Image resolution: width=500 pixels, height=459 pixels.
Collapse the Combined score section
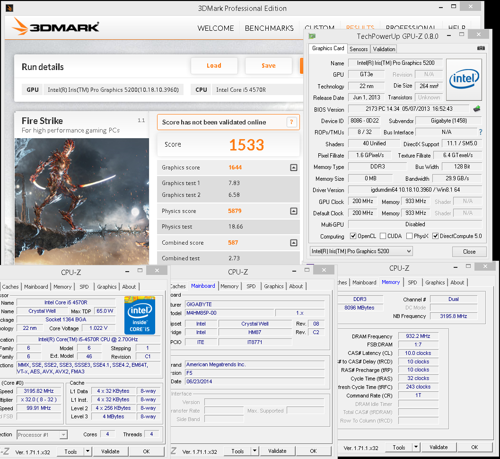[294, 243]
